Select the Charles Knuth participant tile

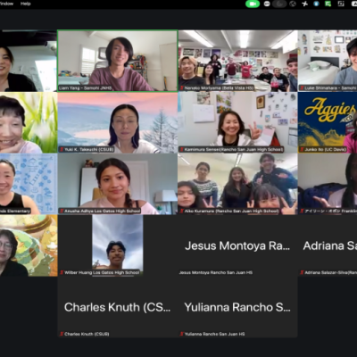118,307
